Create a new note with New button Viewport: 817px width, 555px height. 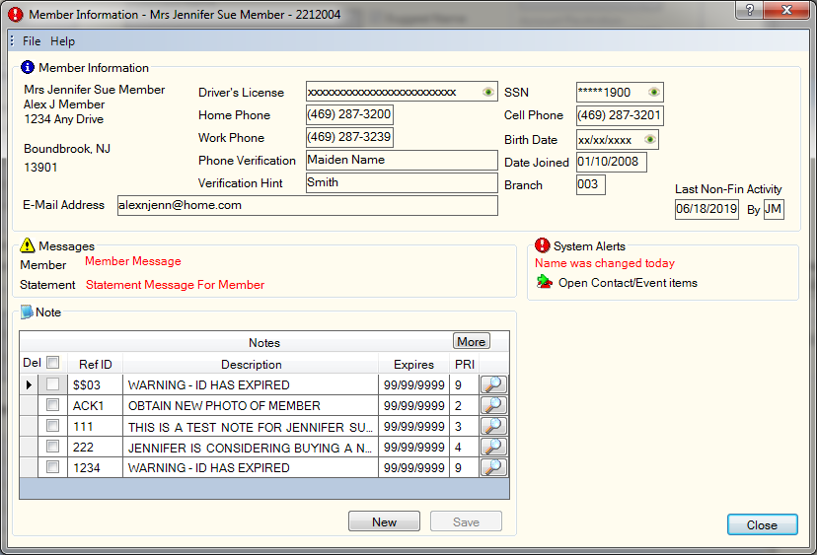point(384,521)
